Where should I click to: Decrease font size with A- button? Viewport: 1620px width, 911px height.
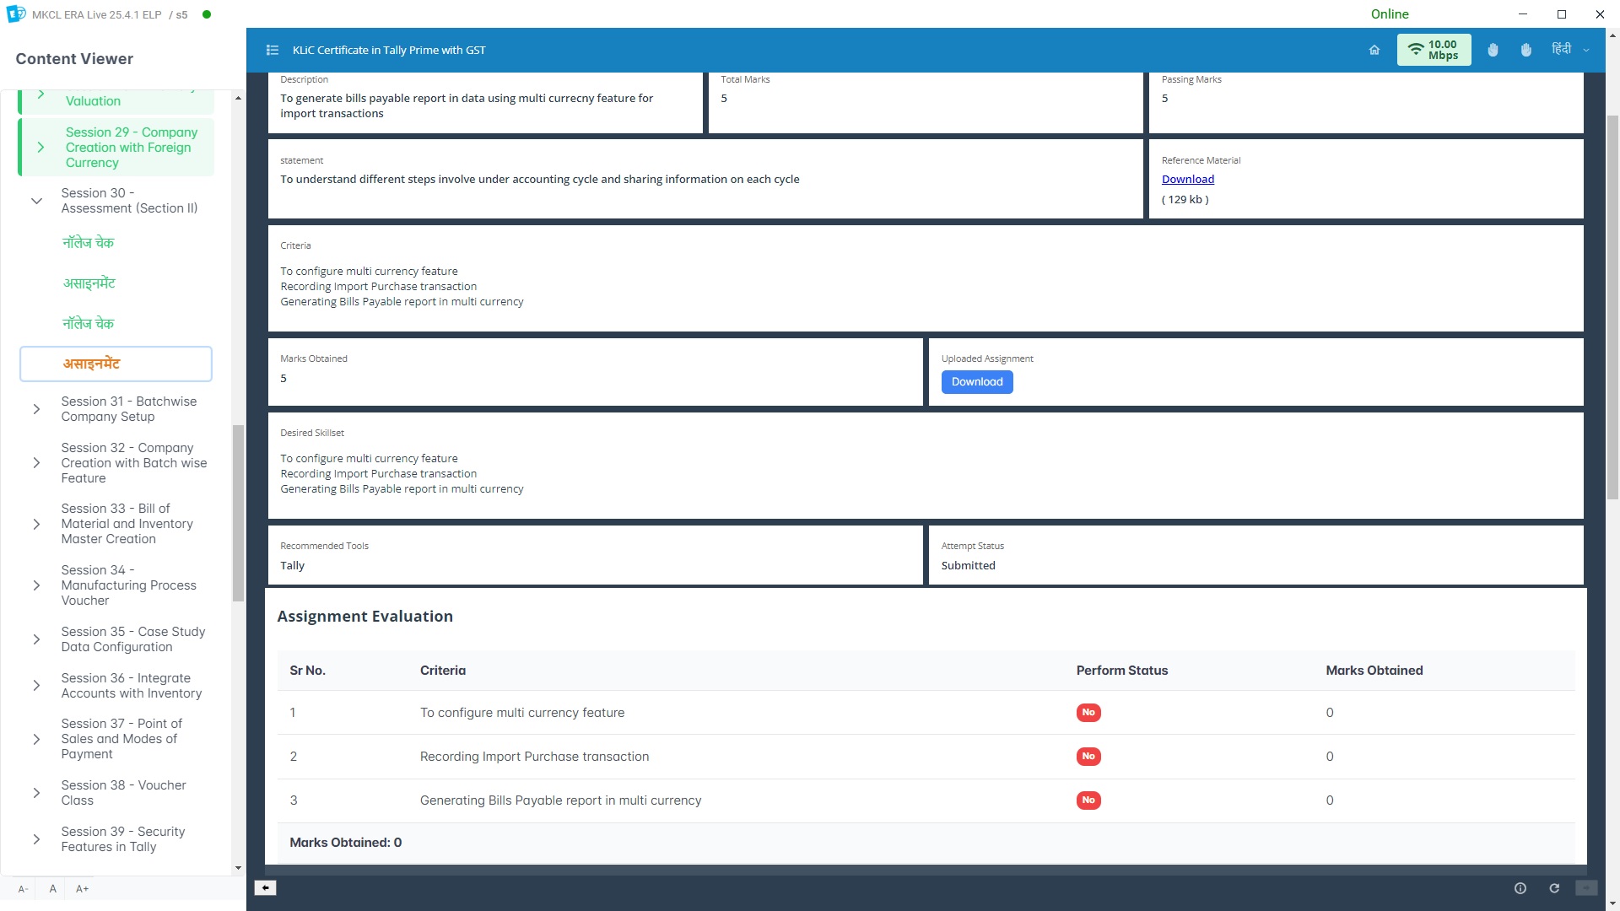click(x=23, y=889)
